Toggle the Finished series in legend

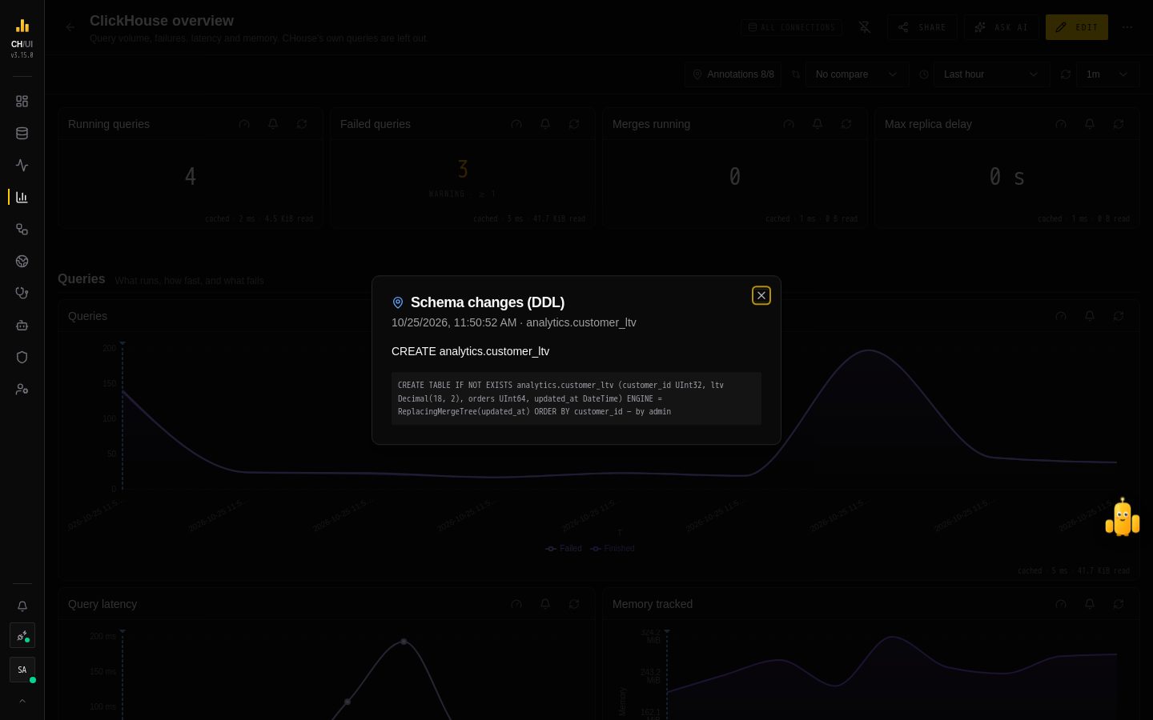[x=613, y=549]
